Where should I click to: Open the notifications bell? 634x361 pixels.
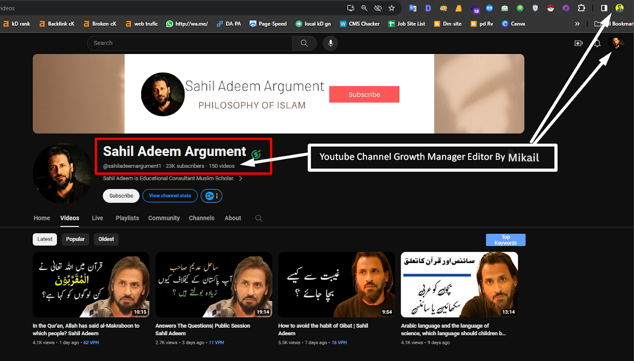tap(597, 43)
